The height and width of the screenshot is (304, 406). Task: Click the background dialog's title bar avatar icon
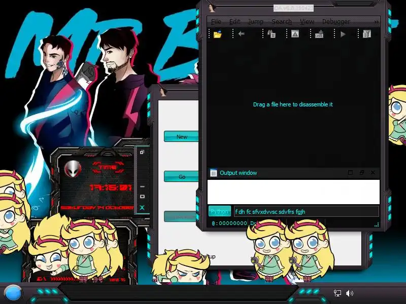pyautogui.click(x=163, y=92)
